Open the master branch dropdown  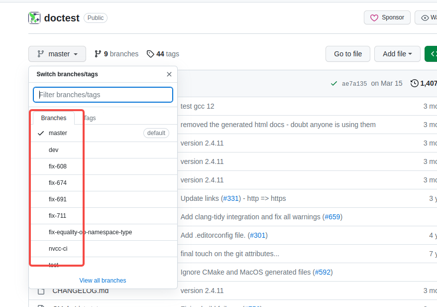(57, 54)
